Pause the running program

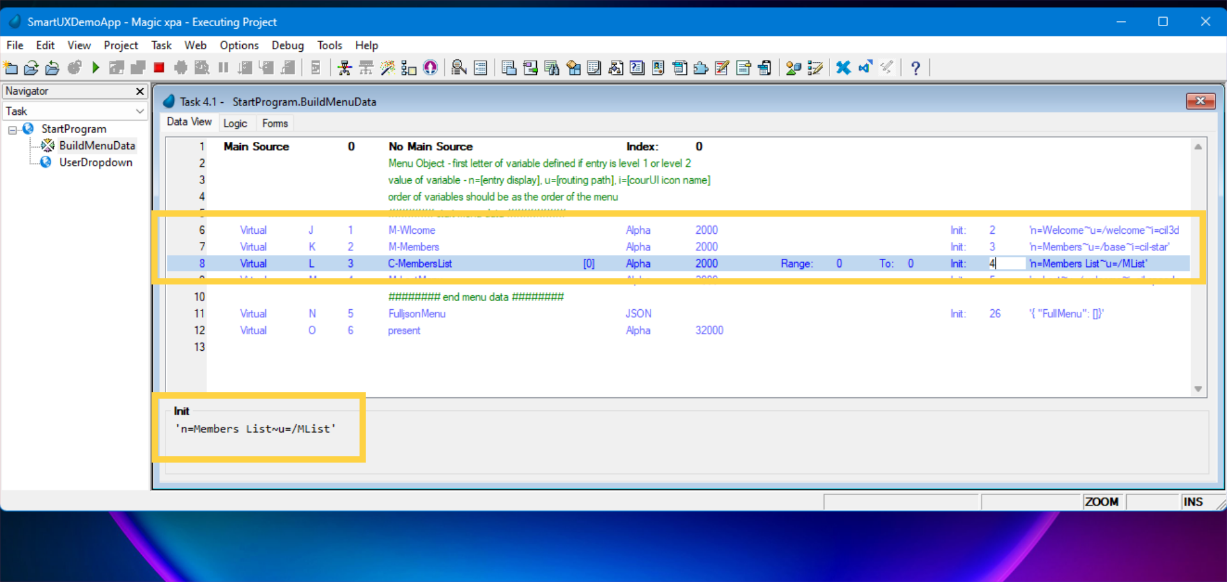(223, 68)
